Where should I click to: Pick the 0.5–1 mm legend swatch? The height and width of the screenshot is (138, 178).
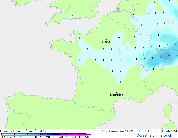coord(11,134)
